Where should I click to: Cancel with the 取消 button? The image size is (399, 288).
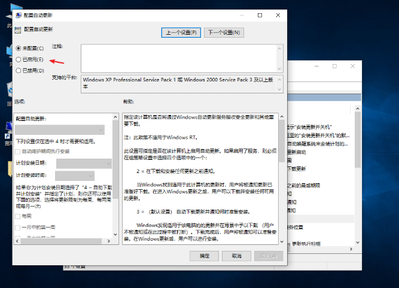click(x=236, y=256)
